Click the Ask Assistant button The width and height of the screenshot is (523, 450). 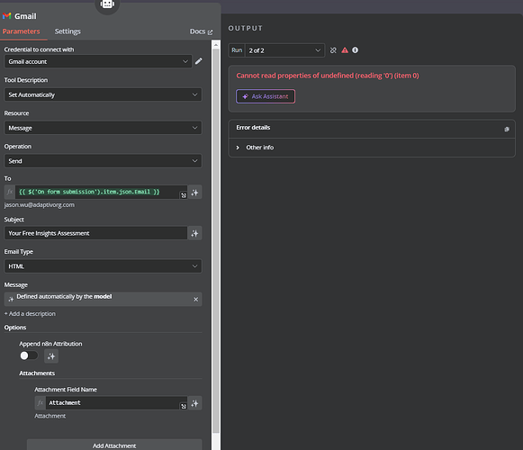coord(266,96)
